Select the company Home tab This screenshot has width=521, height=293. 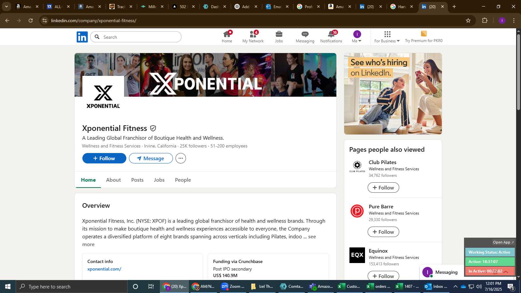(x=88, y=180)
